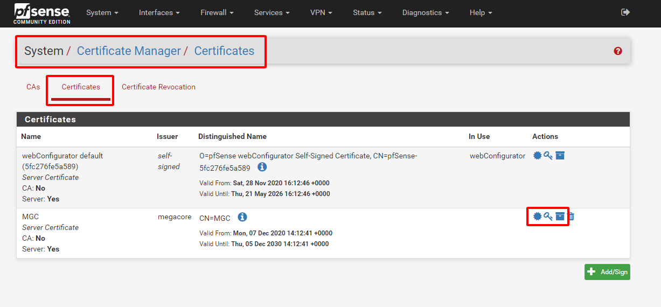
Task: Export the MGC private key
Action: (548, 217)
